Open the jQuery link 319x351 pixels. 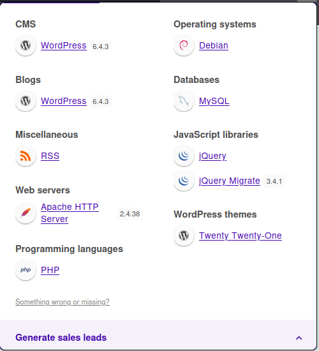pos(212,156)
